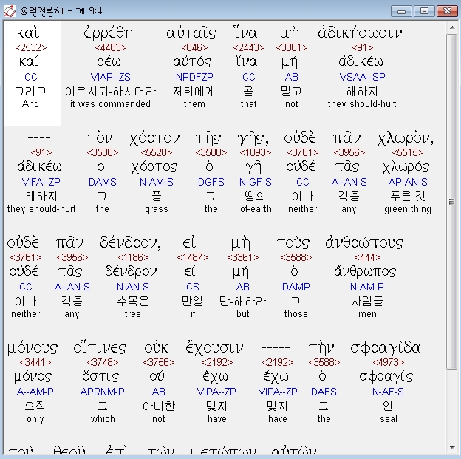
Task: Click the parsing code VIAP--ZS
Action: point(111,77)
